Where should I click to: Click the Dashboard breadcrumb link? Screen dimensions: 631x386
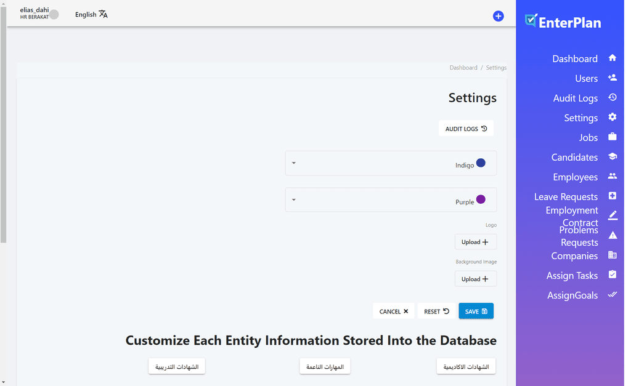click(463, 68)
